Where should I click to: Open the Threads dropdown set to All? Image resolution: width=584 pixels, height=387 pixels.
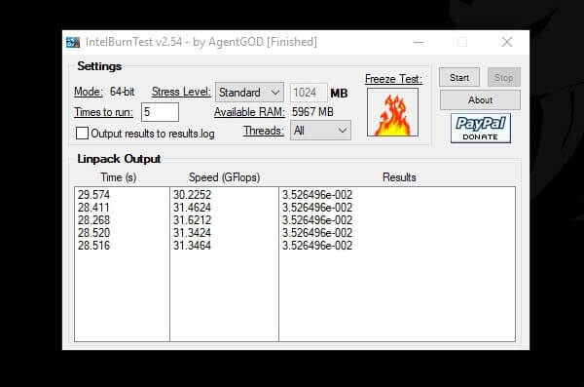[320, 131]
